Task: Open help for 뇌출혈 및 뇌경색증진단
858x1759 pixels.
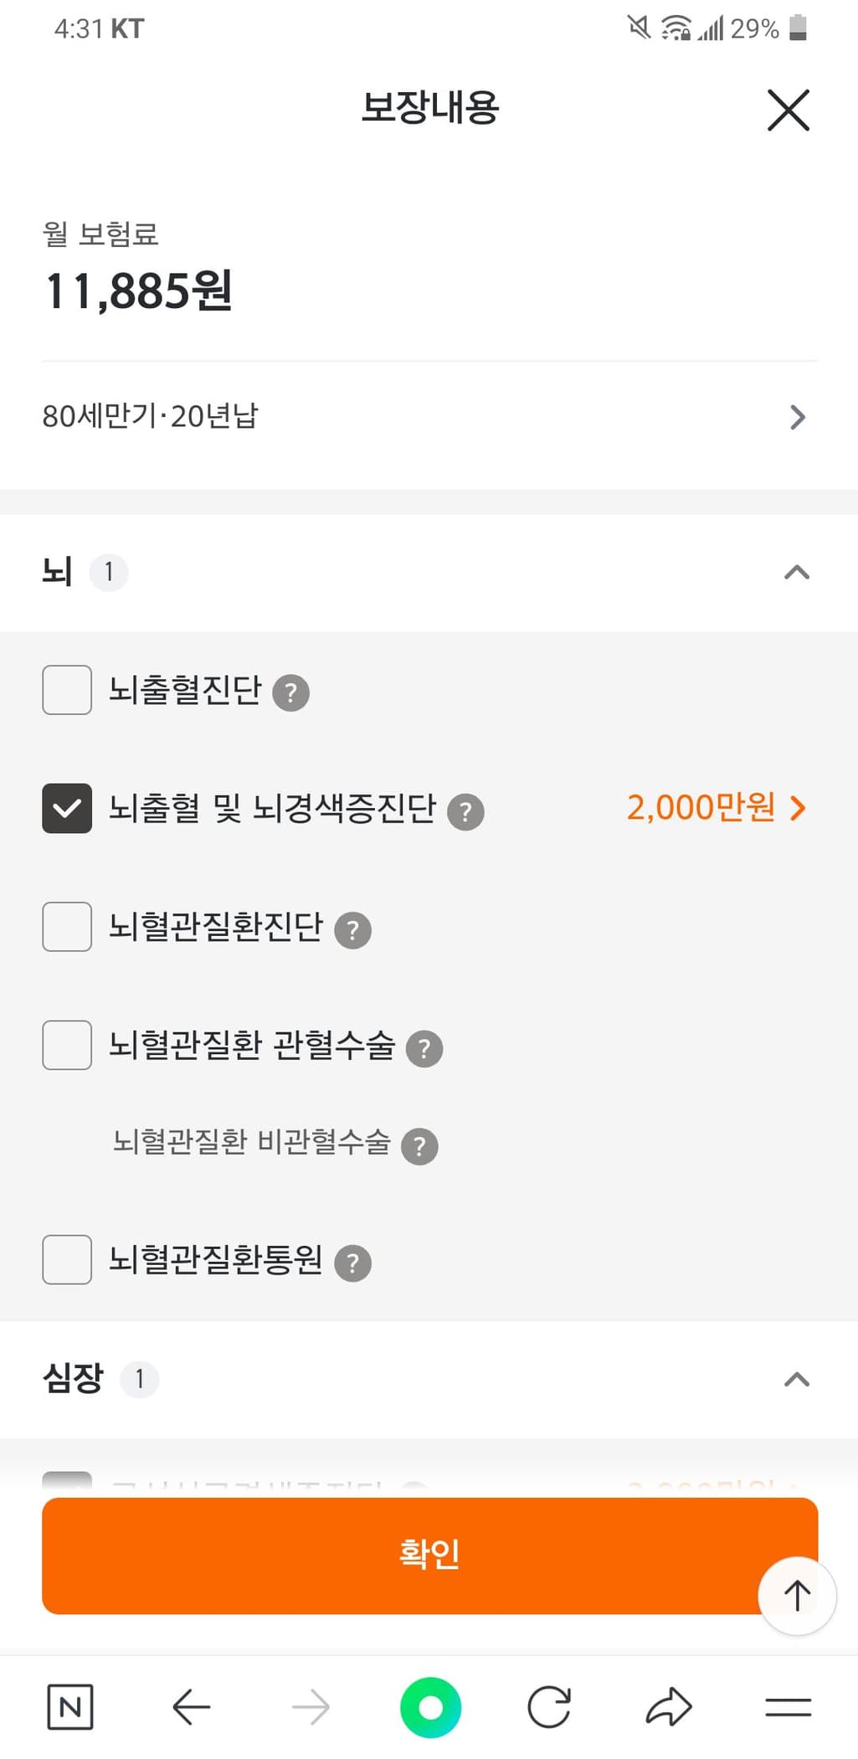Action: click(x=465, y=811)
